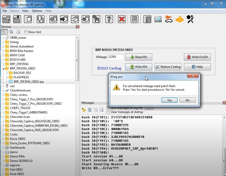Image resolution: width=226 pixels, height=176 pixels.
Task: Click the orange engine toolbar icon
Action: coord(179,19)
